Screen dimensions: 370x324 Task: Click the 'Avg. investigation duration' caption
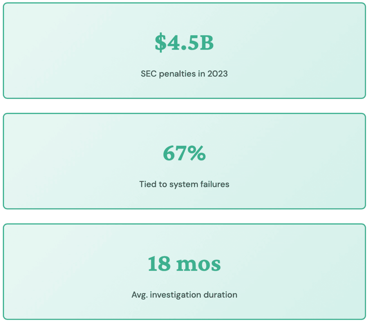[184, 295]
